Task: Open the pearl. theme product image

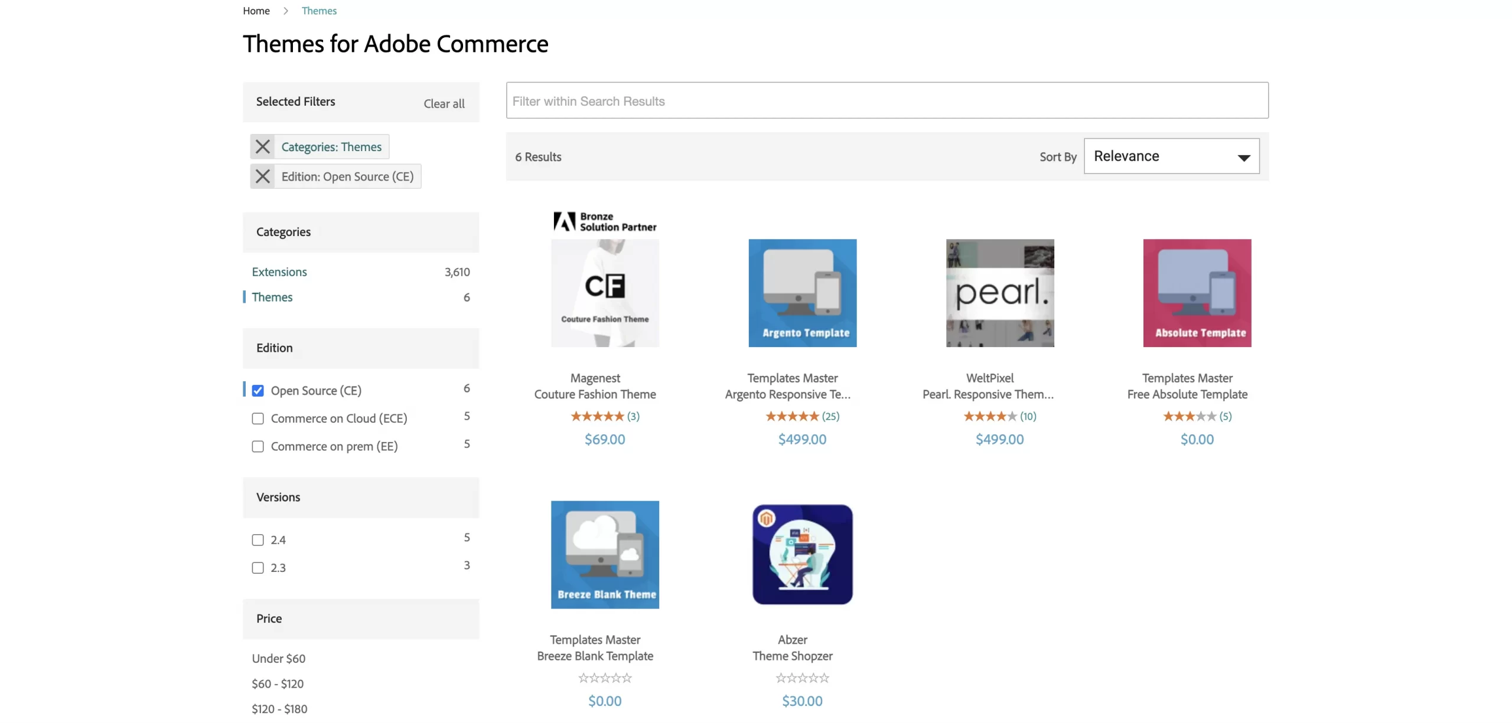Action: [x=999, y=293]
